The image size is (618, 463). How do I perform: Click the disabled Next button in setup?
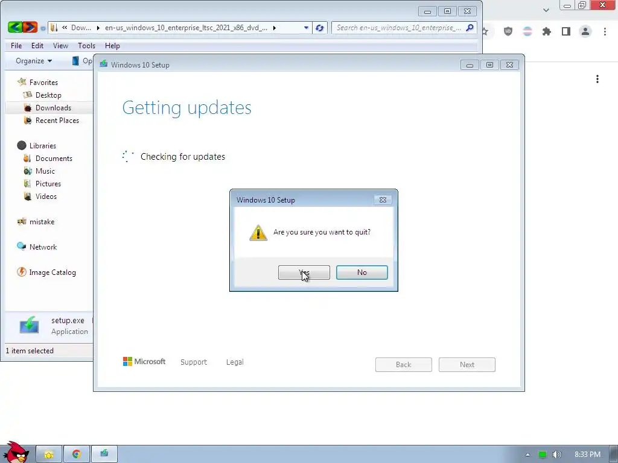coord(467,365)
